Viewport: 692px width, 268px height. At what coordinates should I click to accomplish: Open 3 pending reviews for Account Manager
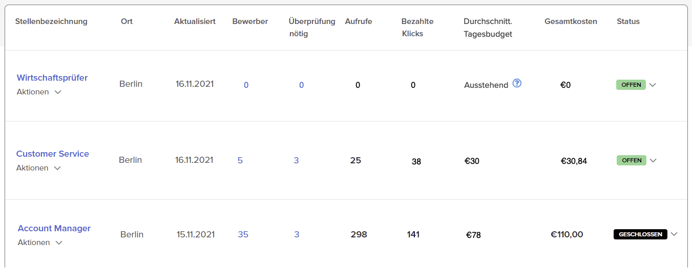point(297,234)
